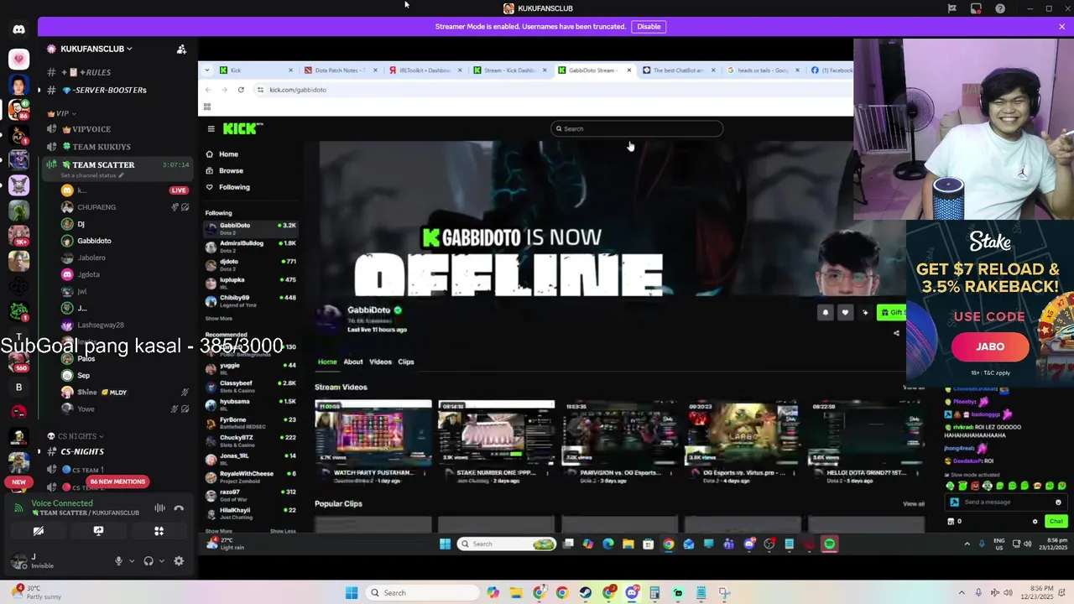Switch to Clips tab on GabbiDoto channel
Screen dimensions: 1074x604
[x=406, y=362]
